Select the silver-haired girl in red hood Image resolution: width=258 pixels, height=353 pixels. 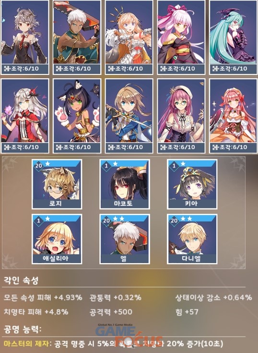25,116
